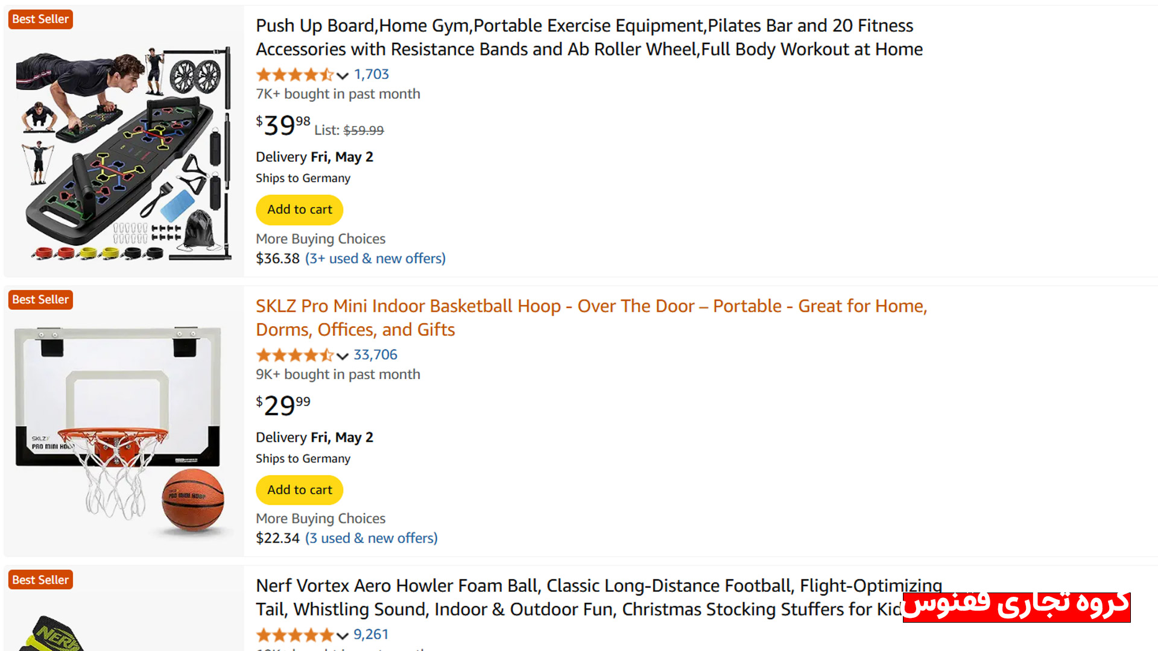Open SKLZ Pro Mini Hoop title link
The width and height of the screenshot is (1158, 651).
pyautogui.click(x=591, y=318)
